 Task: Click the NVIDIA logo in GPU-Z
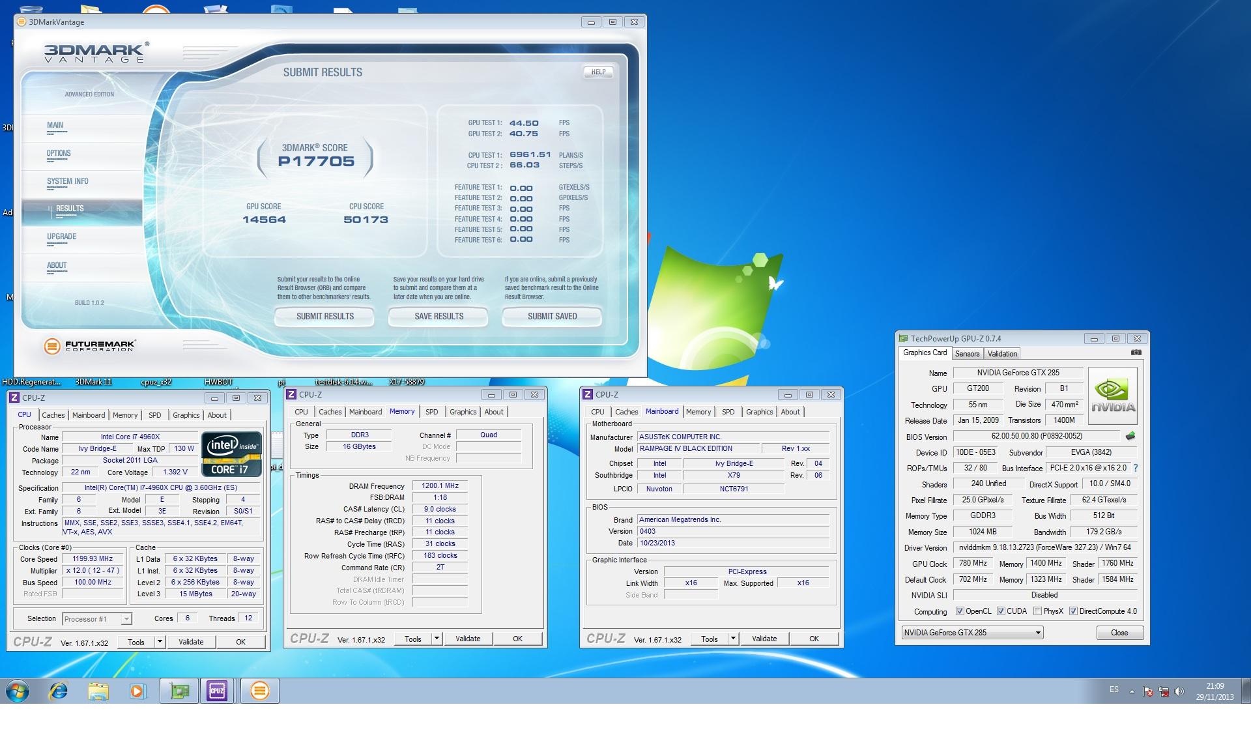pos(1113,396)
